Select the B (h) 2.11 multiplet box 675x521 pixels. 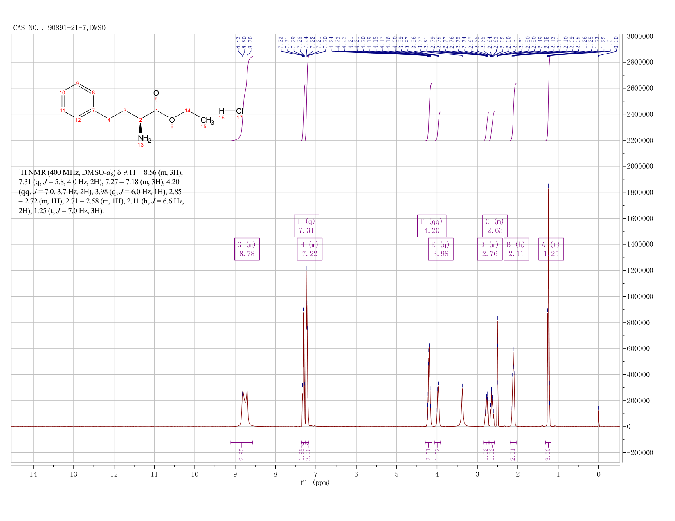click(x=516, y=249)
